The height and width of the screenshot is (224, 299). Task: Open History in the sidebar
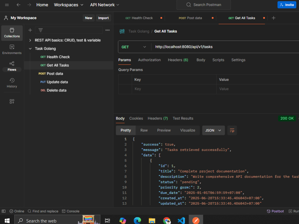[x=12, y=83]
